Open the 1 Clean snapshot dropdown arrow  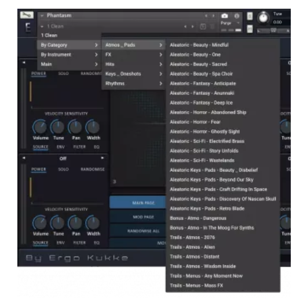pos(42,27)
